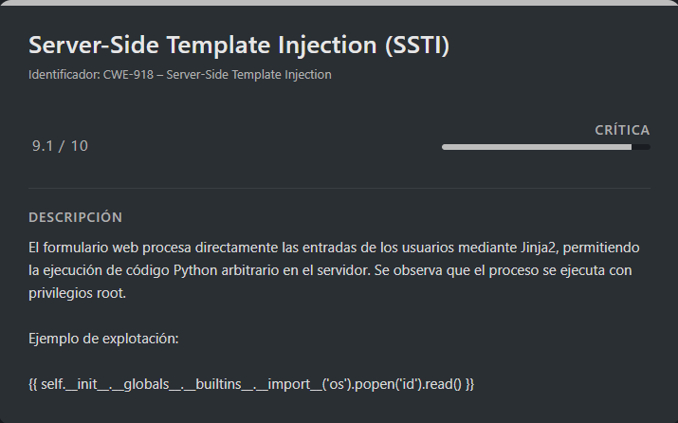Click the 'Ejemplo de explotación:' line
The image size is (678, 423).
pyautogui.click(x=103, y=339)
